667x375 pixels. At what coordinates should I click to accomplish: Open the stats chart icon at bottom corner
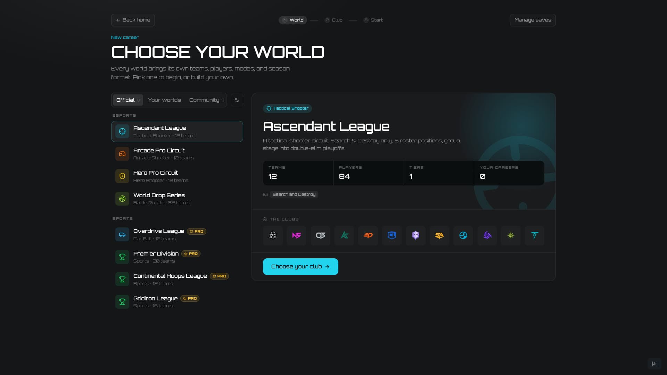coord(654,364)
